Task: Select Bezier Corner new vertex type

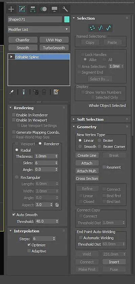Action: point(99,147)
